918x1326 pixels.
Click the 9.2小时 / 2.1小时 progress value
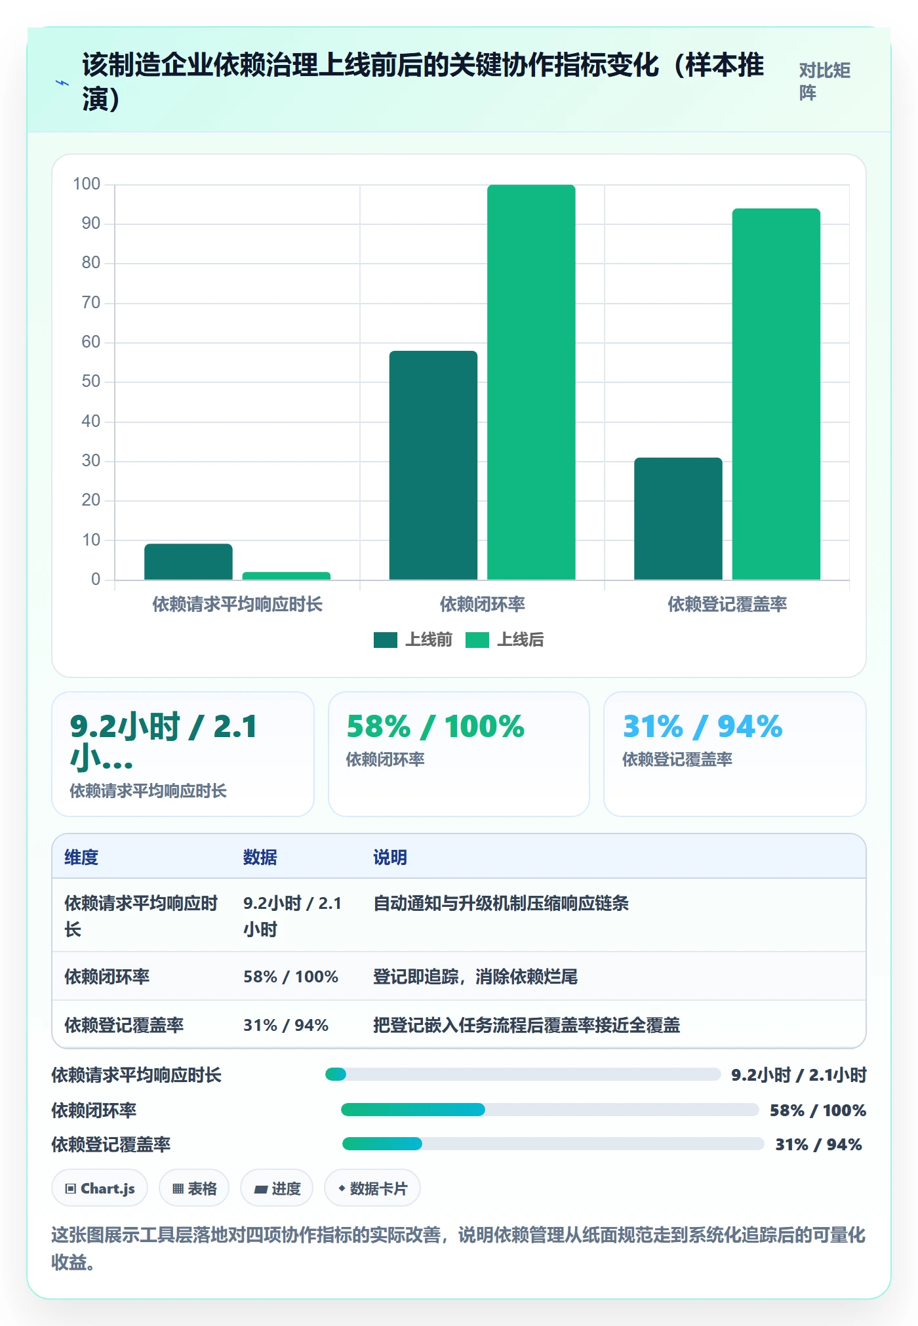799,1075
